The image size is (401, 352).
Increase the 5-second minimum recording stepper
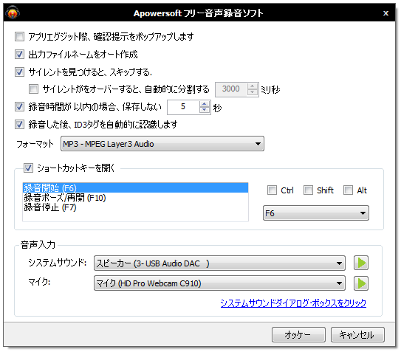[x=204, y=104]
